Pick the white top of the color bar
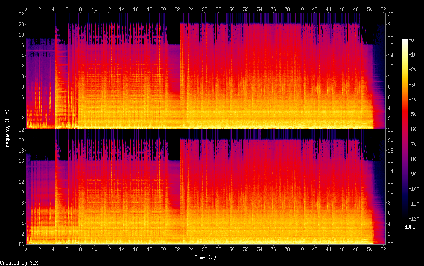 (x=405, y=41)
